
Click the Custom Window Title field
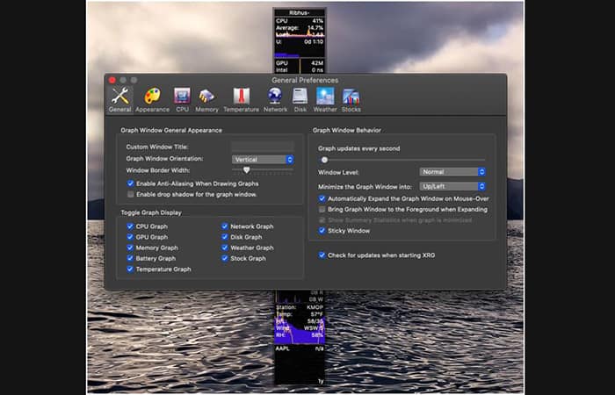262,147
